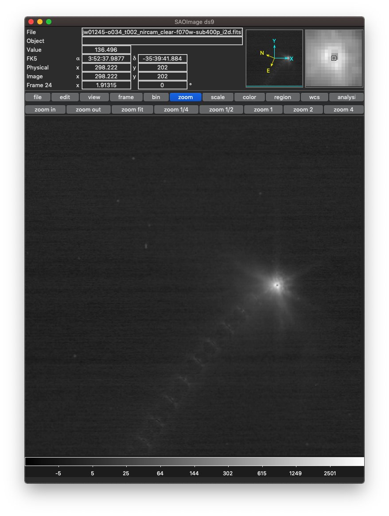389x516 pixels.
Task: Reset to zoom 1
Action: tap(263, 110)
